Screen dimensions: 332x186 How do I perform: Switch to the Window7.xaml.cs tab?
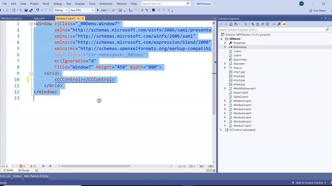click(11, 19)
